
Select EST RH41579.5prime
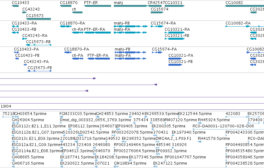tap(214, 139)
